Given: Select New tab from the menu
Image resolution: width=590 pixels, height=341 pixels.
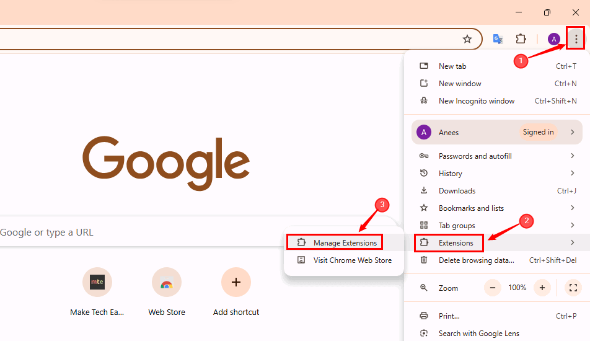Looking at the screenshot, I should (x=496, y=66).
